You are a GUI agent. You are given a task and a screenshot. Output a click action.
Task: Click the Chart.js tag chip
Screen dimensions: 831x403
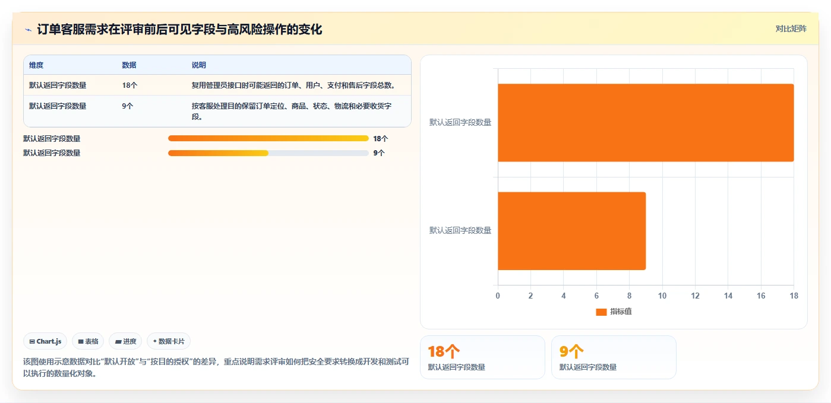click(45, 341)
